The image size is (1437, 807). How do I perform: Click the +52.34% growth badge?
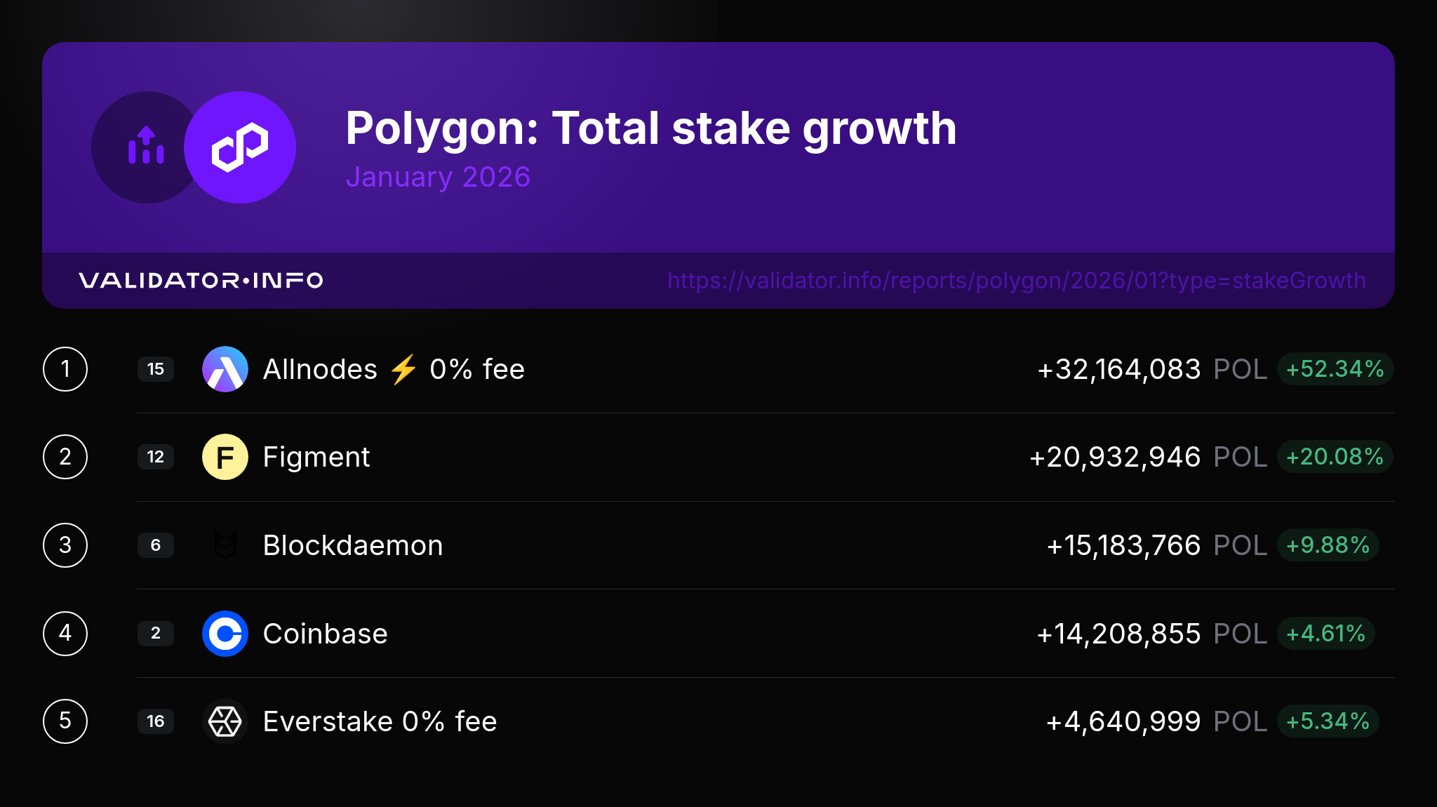(x=1335, y=369)
